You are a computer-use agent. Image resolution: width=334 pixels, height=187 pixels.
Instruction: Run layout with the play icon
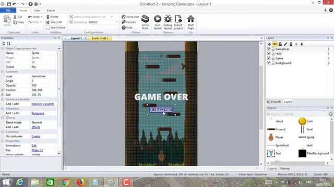click(158, 19)
